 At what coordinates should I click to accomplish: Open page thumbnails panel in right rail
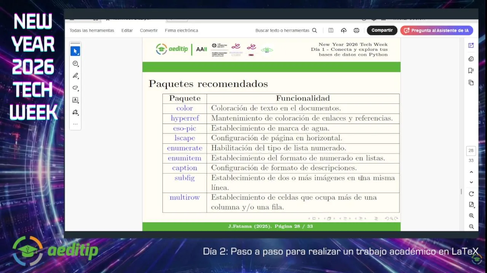coord(471,83)
